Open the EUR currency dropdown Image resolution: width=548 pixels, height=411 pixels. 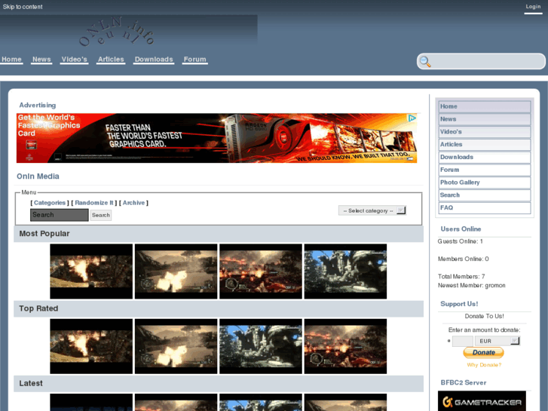click(x=497, y=341)
